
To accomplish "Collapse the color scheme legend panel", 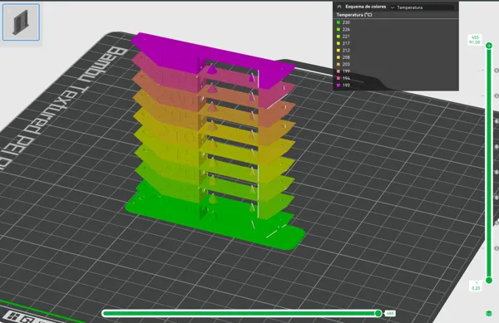I will coord(339,7).
